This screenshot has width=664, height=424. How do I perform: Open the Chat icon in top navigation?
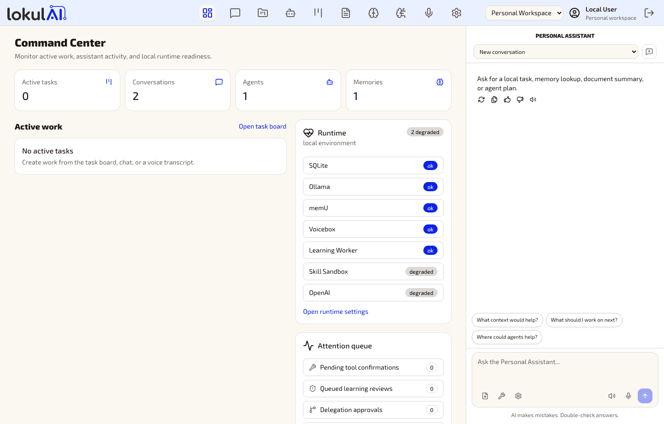click(x=235, y=13)
